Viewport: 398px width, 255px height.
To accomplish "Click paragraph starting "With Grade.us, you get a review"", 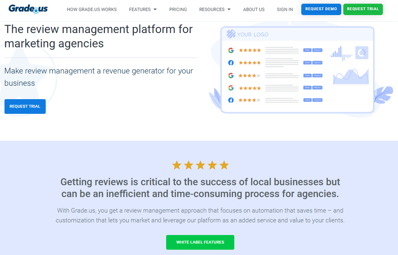I will (200, 215).
